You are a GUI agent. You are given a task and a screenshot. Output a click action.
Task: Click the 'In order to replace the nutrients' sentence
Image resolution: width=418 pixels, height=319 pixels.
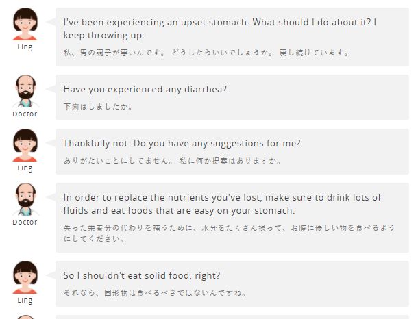pos(222,204)
